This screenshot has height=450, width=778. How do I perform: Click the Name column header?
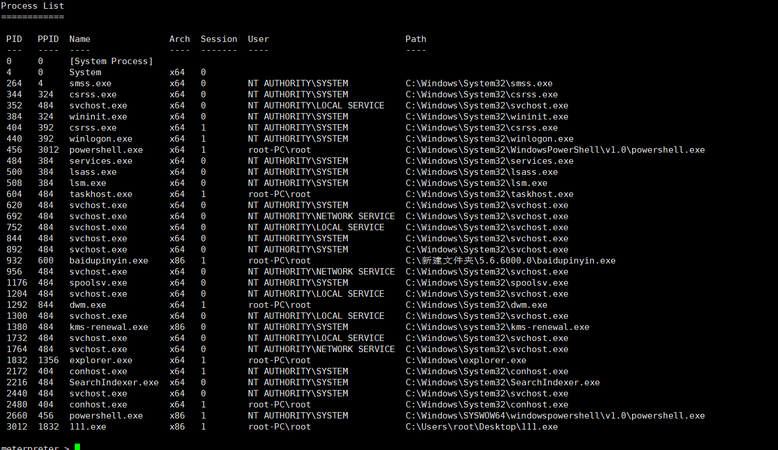[x=80, y=39]
